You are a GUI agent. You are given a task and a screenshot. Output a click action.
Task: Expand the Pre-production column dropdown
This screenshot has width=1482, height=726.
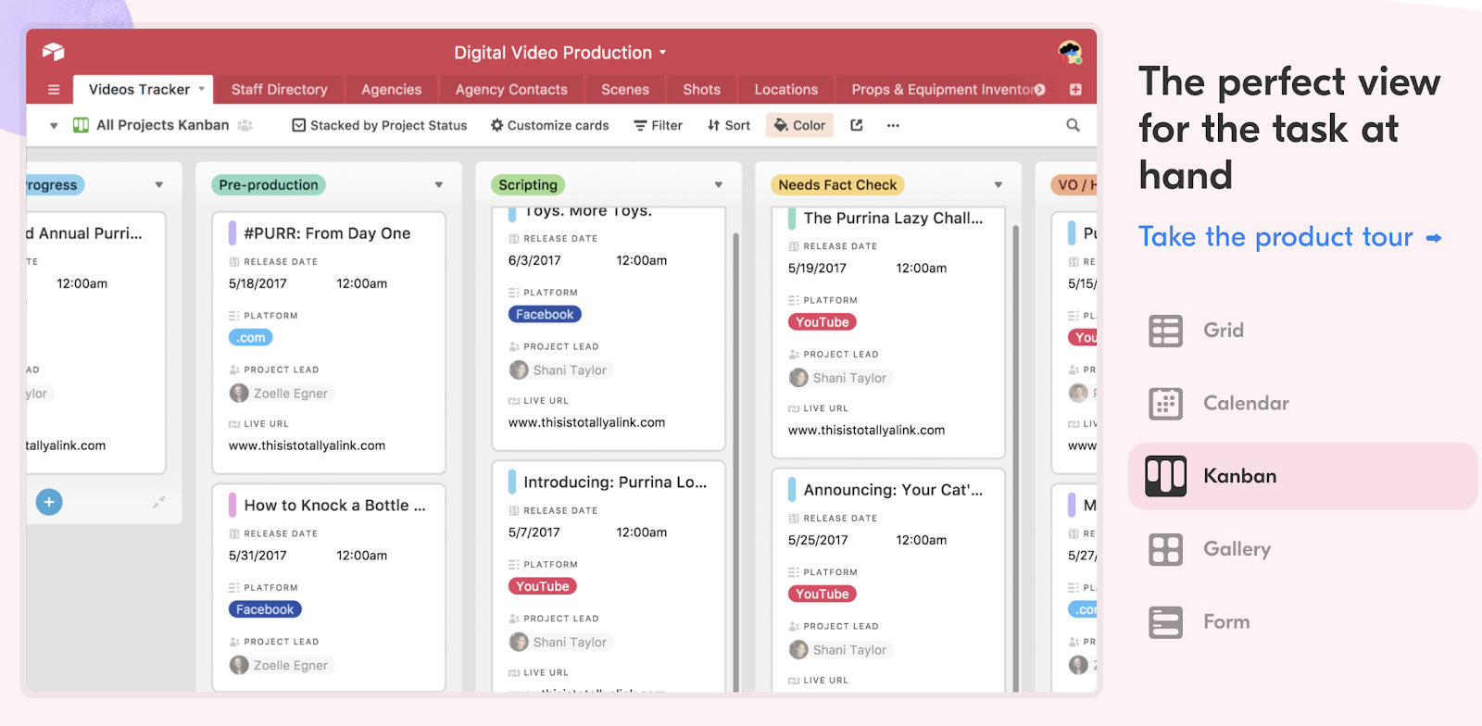coord(439,185)
